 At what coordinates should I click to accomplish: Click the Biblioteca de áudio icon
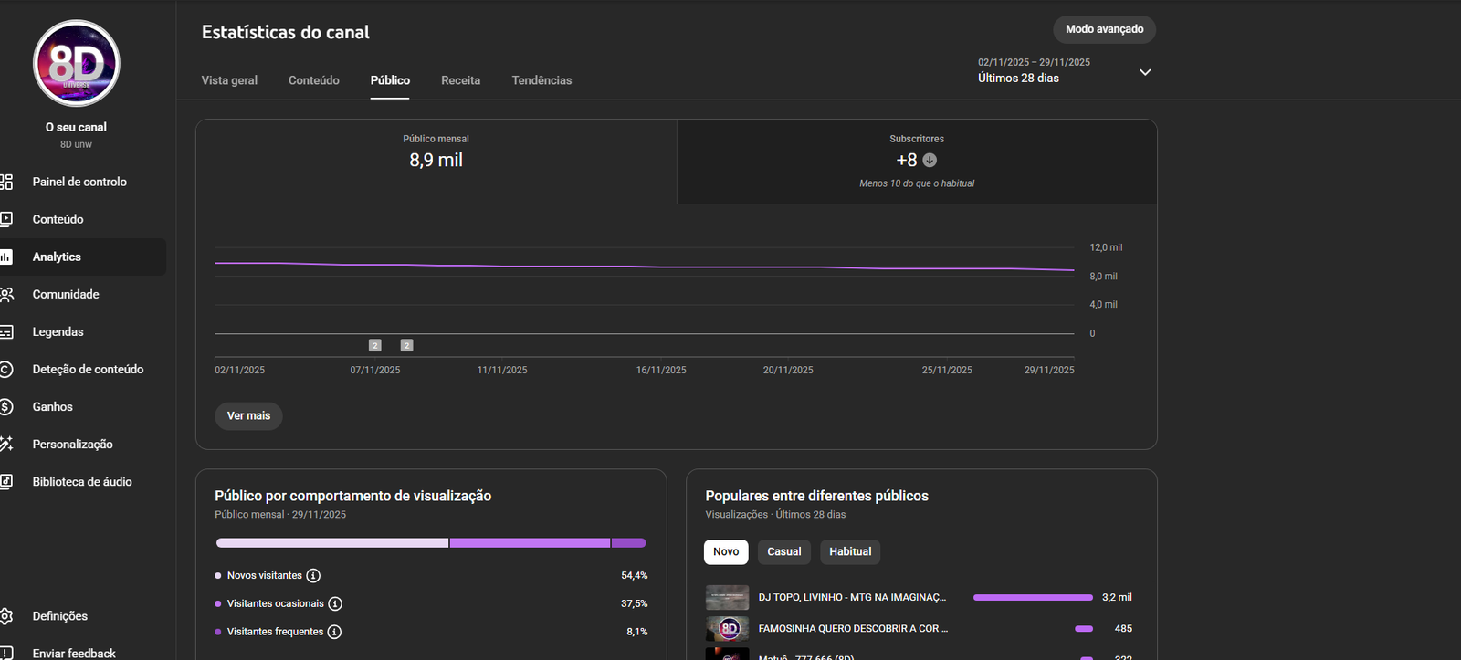[x=6, y=482]
